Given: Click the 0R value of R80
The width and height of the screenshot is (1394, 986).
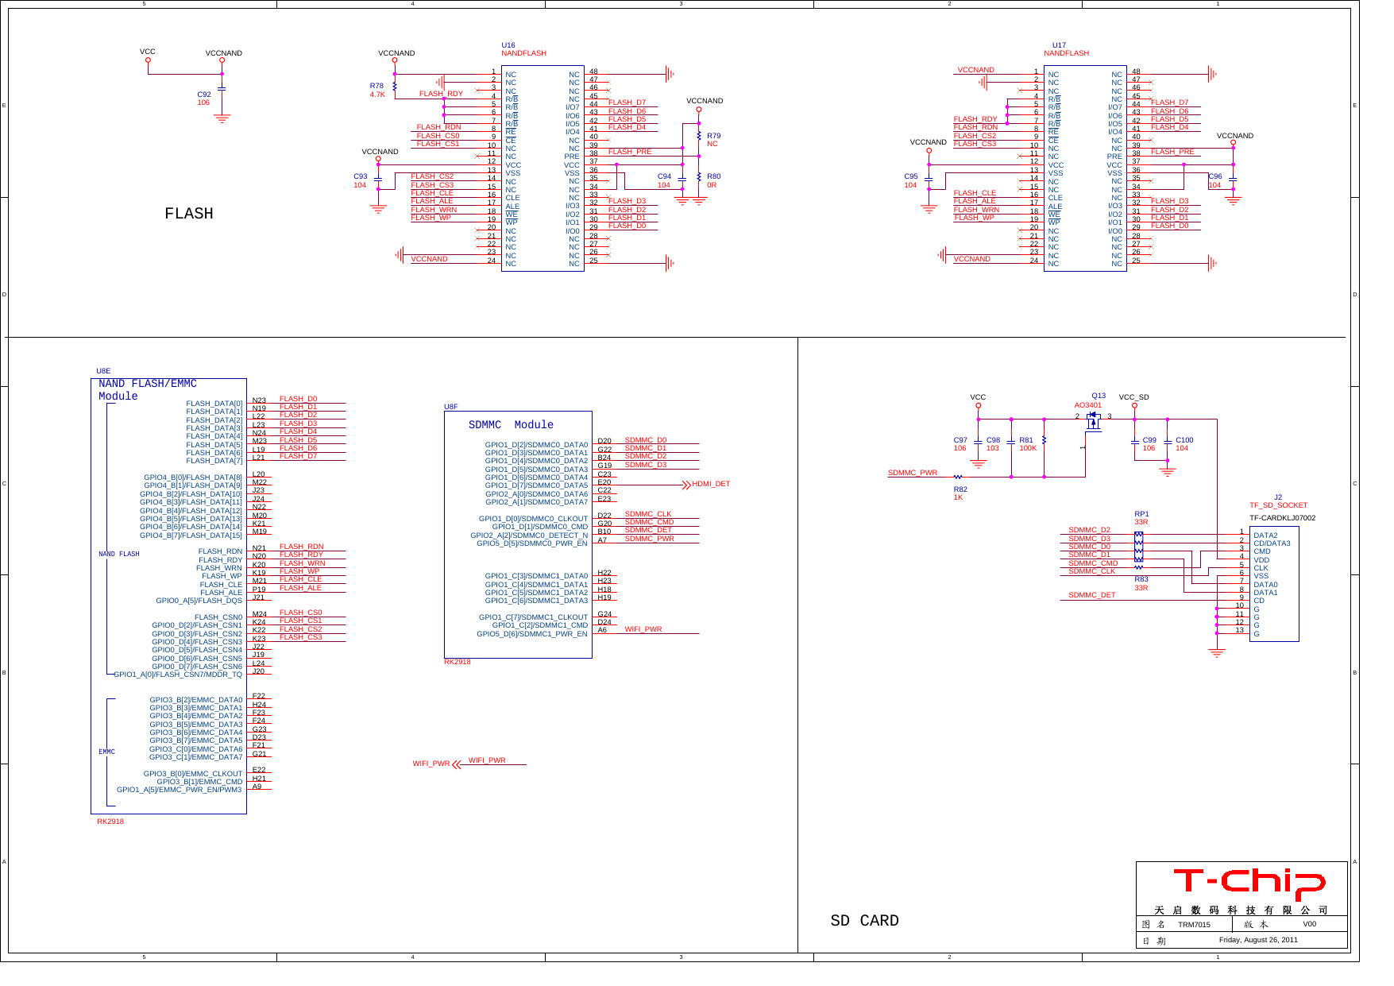Looking at the screenshot, I should point(712,185).
